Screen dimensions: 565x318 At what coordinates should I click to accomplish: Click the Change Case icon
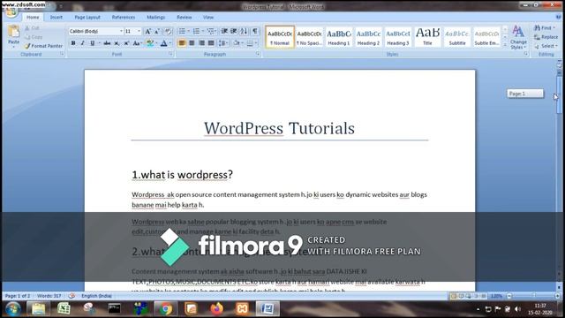click(x=137, y=43)
